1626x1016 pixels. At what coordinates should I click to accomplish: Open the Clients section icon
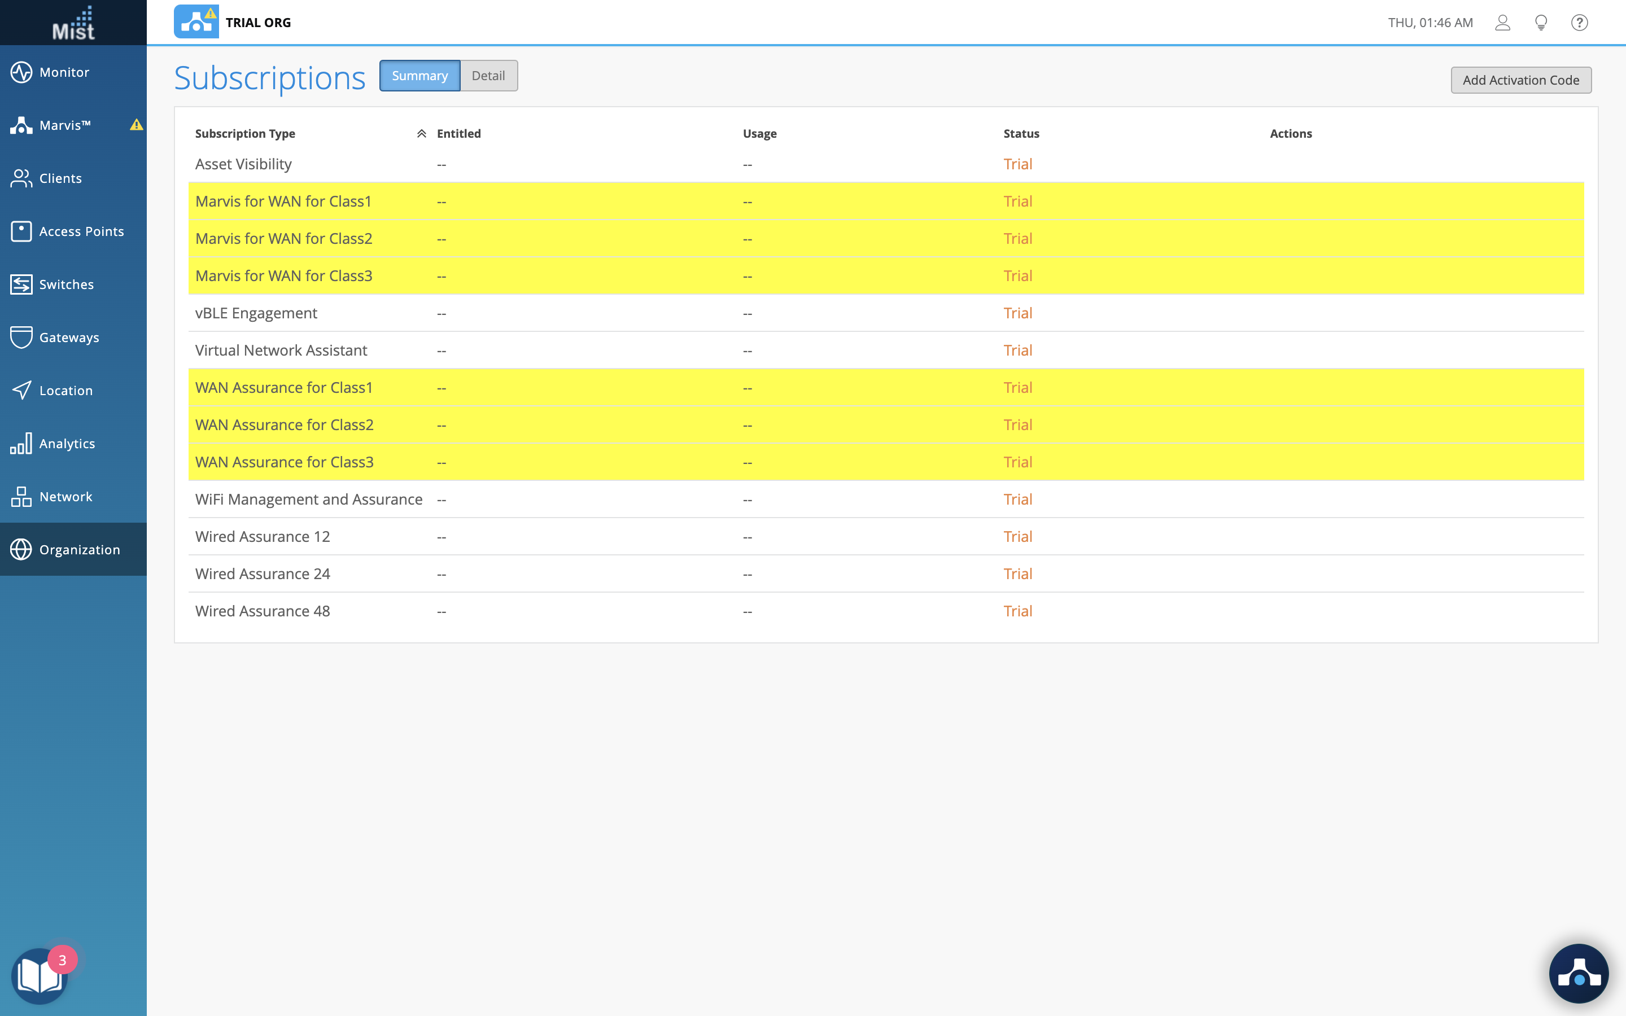[x=21, y=178]
